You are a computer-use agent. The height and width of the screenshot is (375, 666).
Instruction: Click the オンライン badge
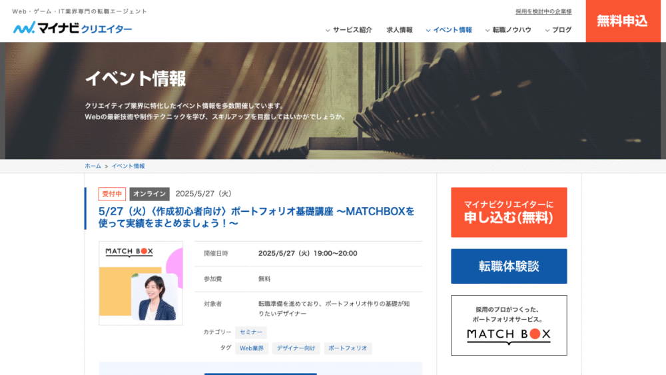tap(149, 194)
